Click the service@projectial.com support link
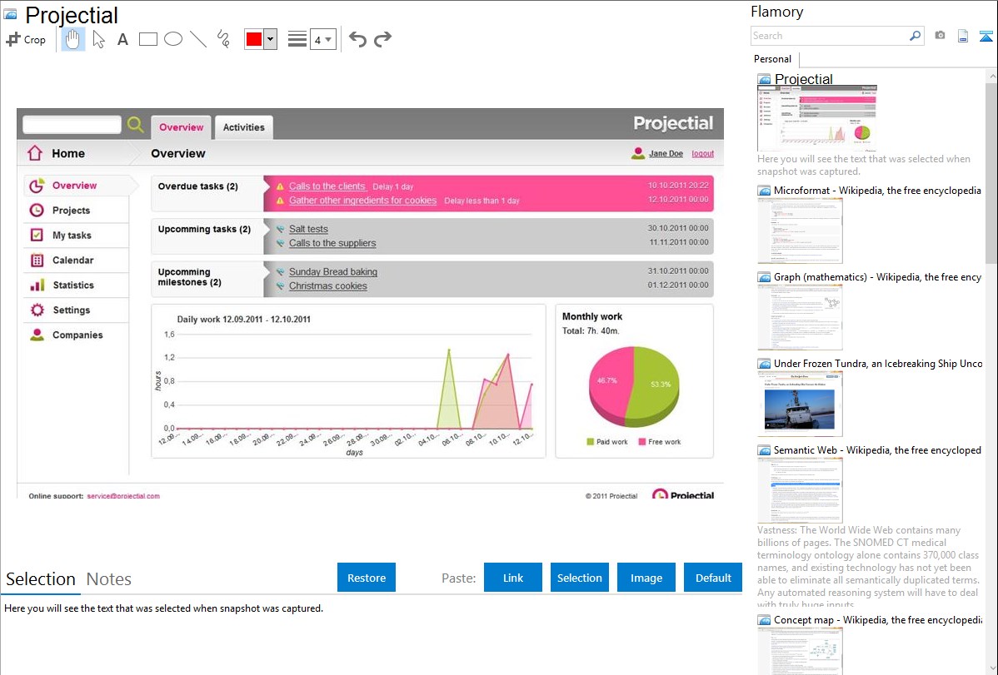Screen dimensions: 998x675 [x=123, y=495]
